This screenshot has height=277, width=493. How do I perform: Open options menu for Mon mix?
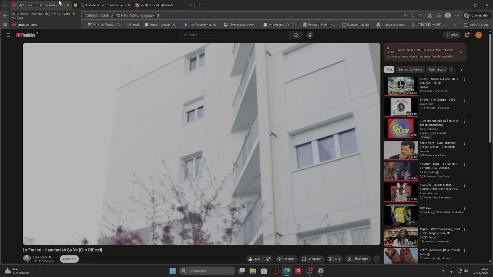[x=464, y=208]
